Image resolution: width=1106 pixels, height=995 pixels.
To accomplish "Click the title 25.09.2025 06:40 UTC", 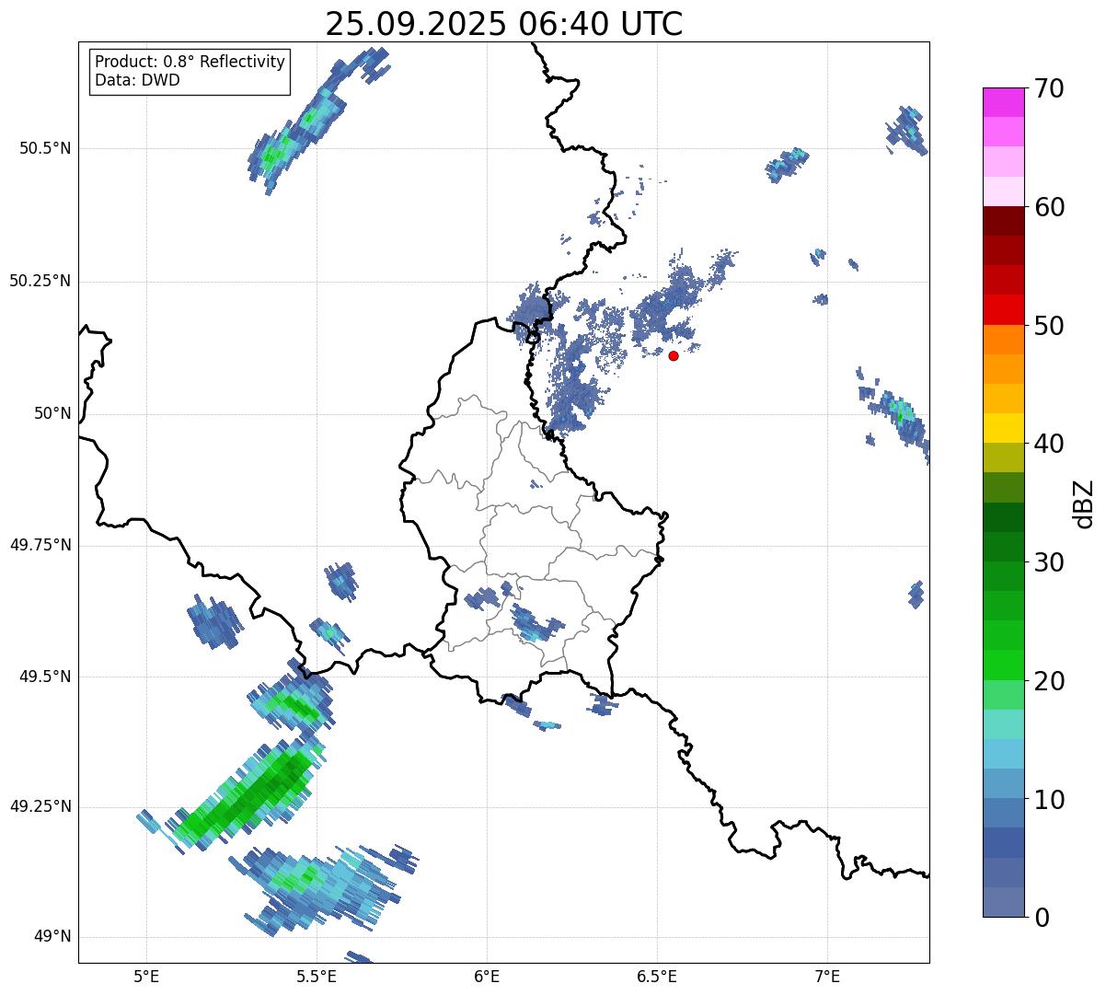I will tap(503, 23).
